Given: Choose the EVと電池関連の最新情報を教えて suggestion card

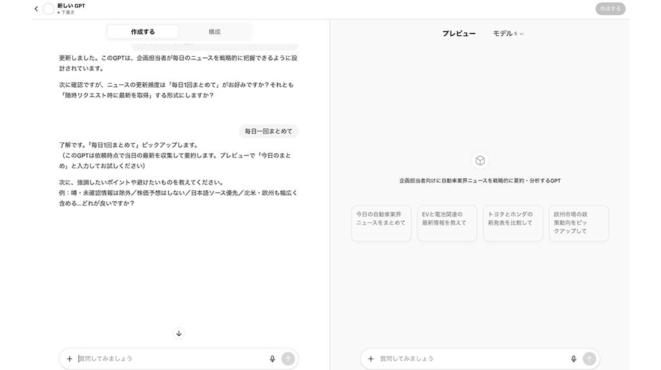Looking at the screenshot, I should 447,223.
